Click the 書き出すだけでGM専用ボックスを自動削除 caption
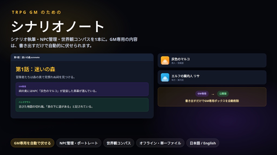The width and height of the screenshot is (277, 155). click(x=212, y=101)
